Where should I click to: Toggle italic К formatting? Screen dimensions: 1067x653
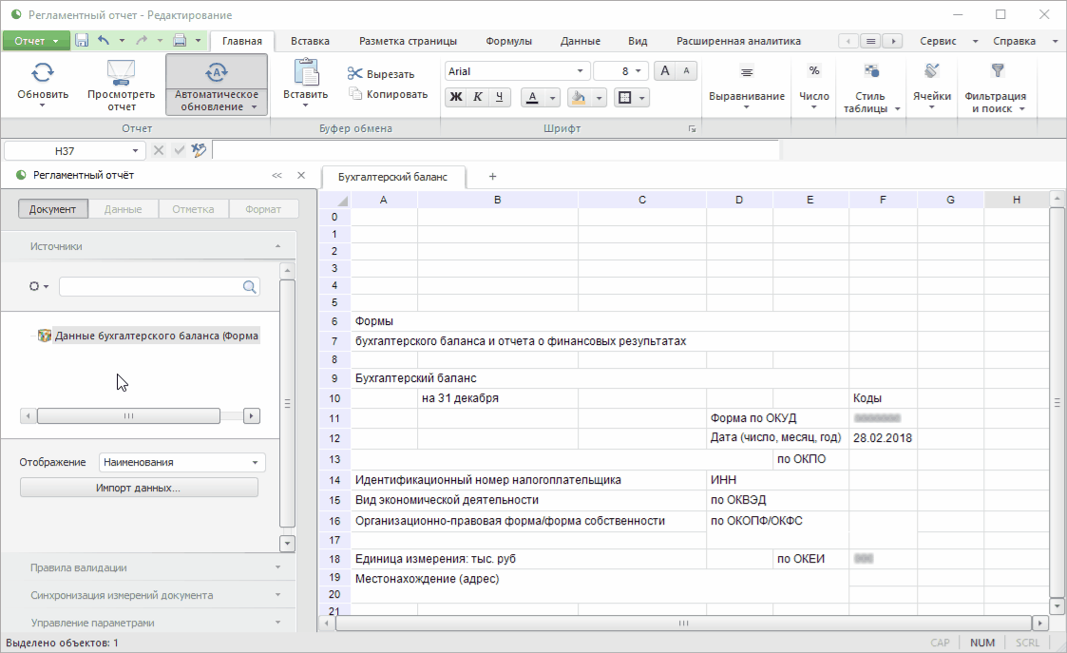pyautogui.click(x=478, y=97)
